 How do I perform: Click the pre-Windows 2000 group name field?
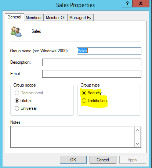[109, 51]
